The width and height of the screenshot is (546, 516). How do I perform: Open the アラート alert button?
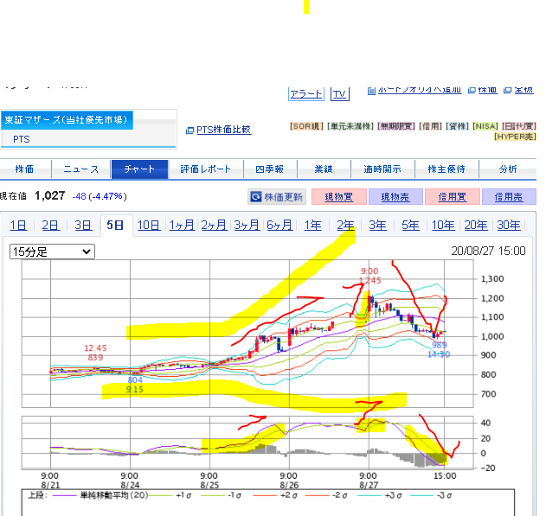(305, 94)
